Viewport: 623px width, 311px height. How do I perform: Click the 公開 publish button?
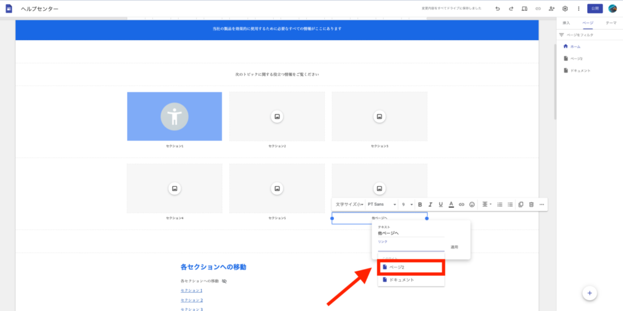pyautogui.click(x=595, y=9)
